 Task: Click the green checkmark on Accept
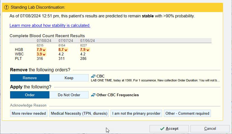162,129
